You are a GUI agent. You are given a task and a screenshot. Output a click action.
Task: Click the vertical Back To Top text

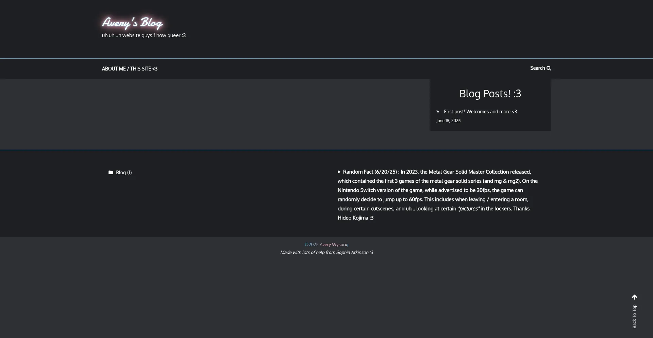click(634, 316)
